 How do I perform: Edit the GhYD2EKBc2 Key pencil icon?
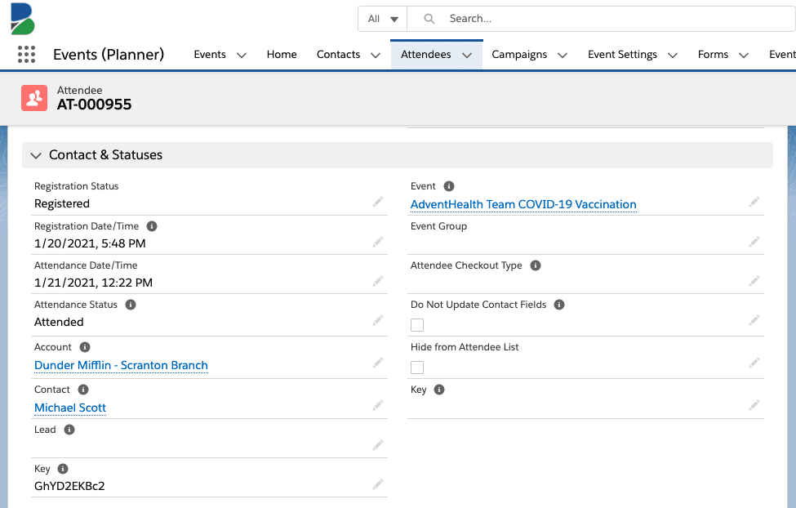(x=378, y=484)
